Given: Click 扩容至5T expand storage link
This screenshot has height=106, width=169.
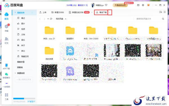Looking at the screenshot, I should click(x=31, y=101).
